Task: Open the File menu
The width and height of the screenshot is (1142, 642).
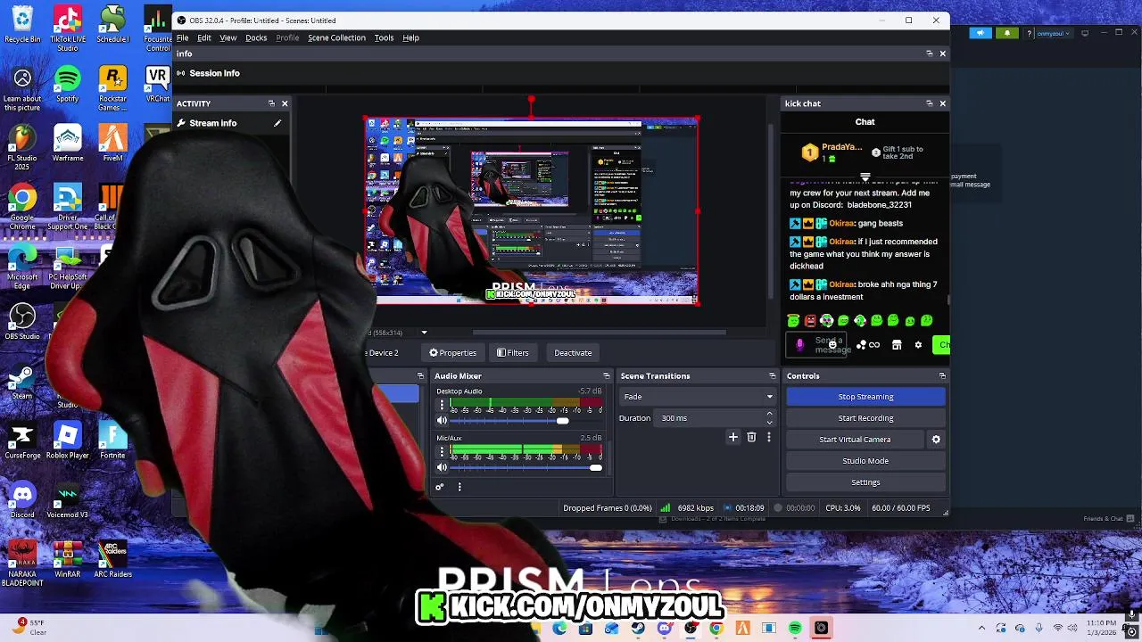Action: coord(182,37)
